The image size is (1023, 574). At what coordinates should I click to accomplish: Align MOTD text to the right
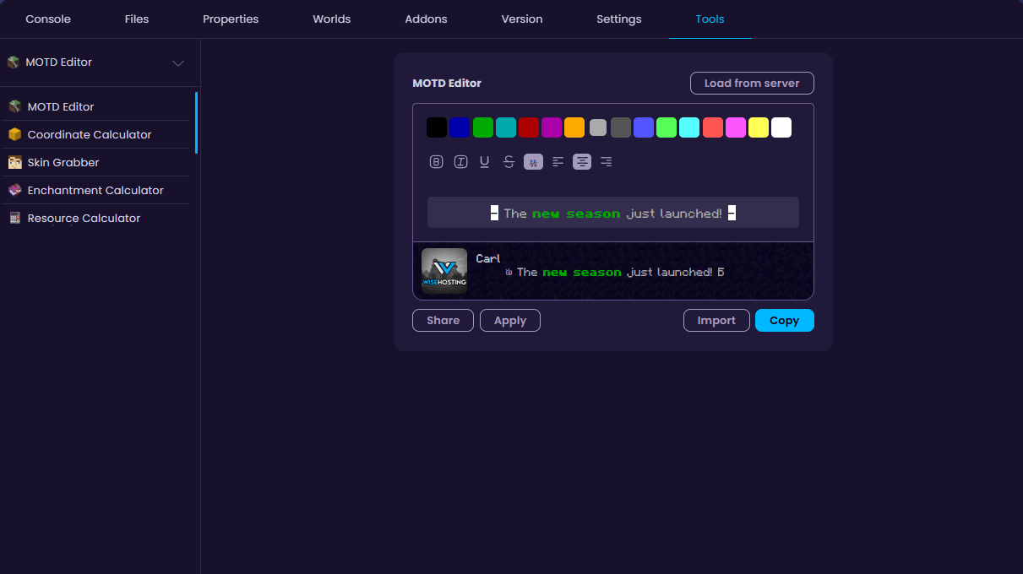click(x=606, y=162)
